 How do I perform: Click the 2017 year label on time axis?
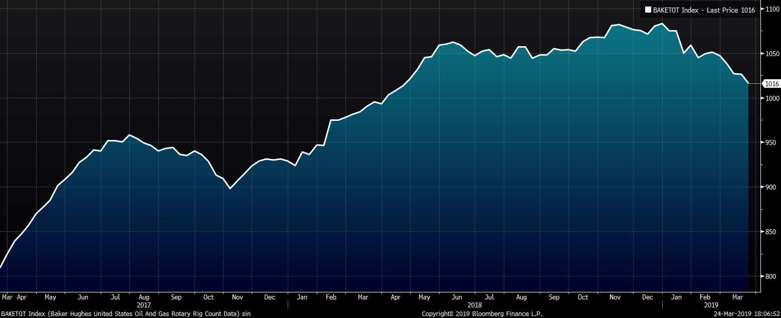[143, 304]
